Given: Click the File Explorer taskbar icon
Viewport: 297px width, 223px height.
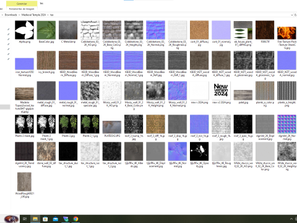Looking at the screenshot, I should [x=35, y=219].
